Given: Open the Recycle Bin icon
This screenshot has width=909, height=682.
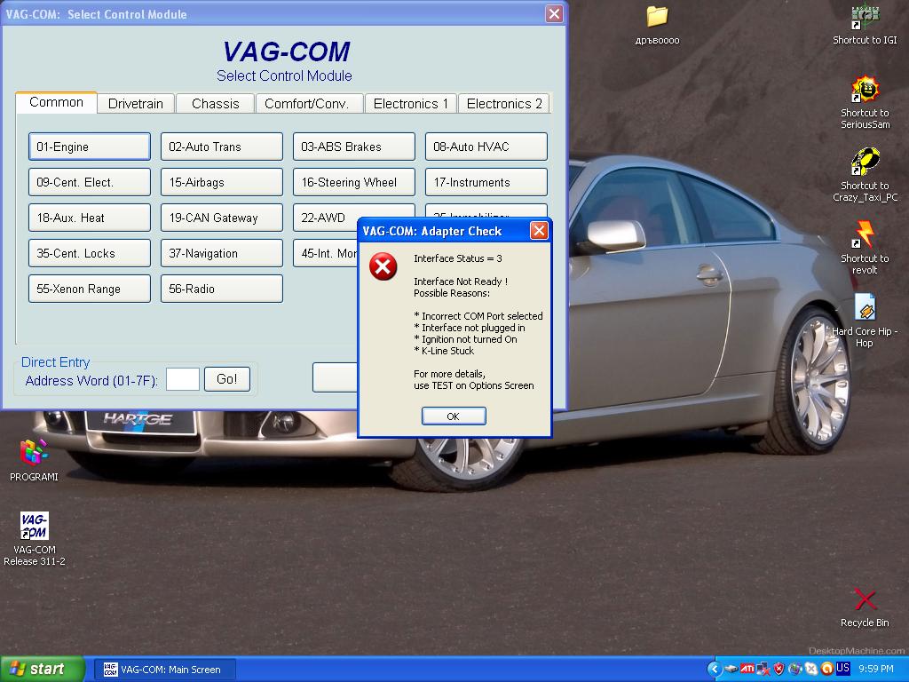Looking at the screenshot, I should 864,599.
